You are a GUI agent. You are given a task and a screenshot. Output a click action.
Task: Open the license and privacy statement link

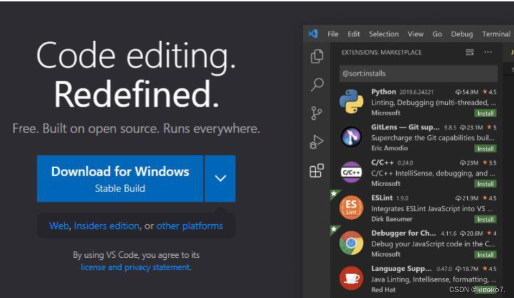click(135, 267)
